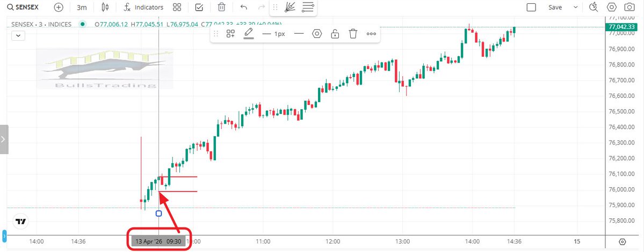The height and width of the screenshot is (252, 644).
Task: Click the green market status dot
Action: pos(83,24)
